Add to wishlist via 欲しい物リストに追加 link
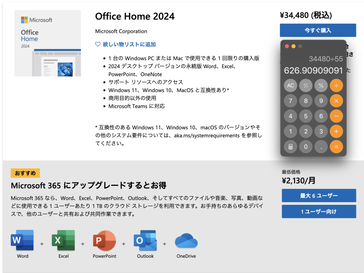364x273 pixels. 129,44
